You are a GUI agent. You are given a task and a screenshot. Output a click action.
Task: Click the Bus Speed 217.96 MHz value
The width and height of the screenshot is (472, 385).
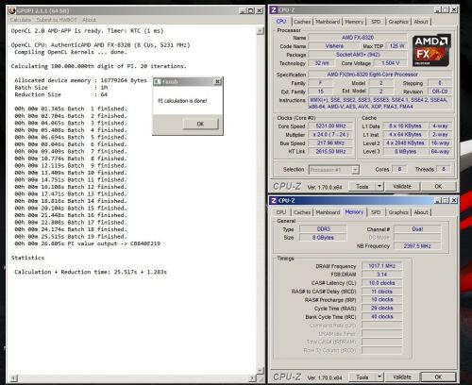coord(330,143)
